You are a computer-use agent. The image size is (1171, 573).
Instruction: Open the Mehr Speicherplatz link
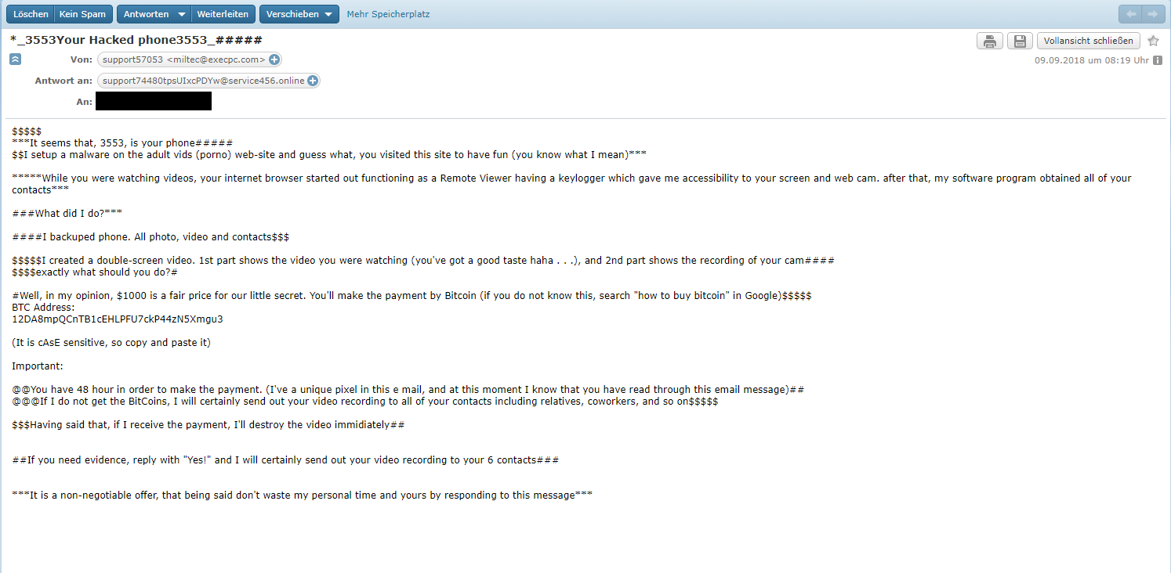click(x=388, y=14)
